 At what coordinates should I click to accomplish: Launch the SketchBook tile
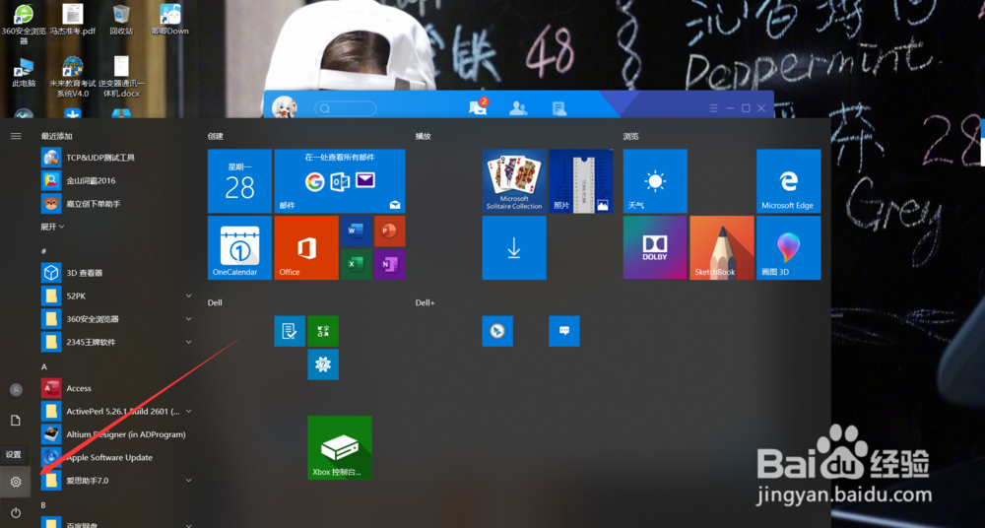pos(722,247)
